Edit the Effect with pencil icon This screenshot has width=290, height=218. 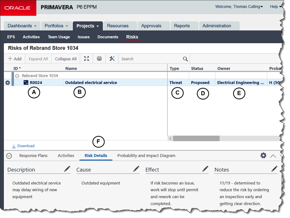pos(205,169)
